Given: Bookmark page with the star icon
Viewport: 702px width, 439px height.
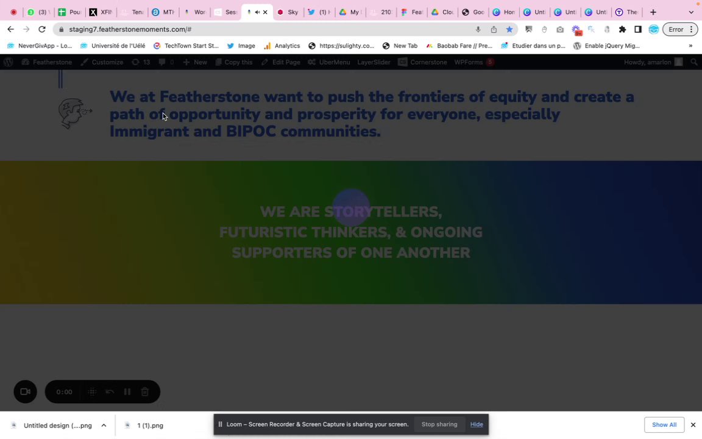Looking at the screenshot, I should tap(509, 29).
